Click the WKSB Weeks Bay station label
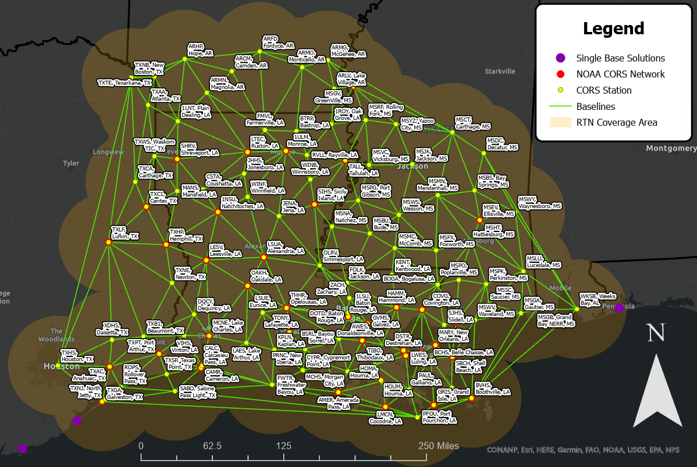The height and width of the screenshot is (467, 697). click(598, 300)
